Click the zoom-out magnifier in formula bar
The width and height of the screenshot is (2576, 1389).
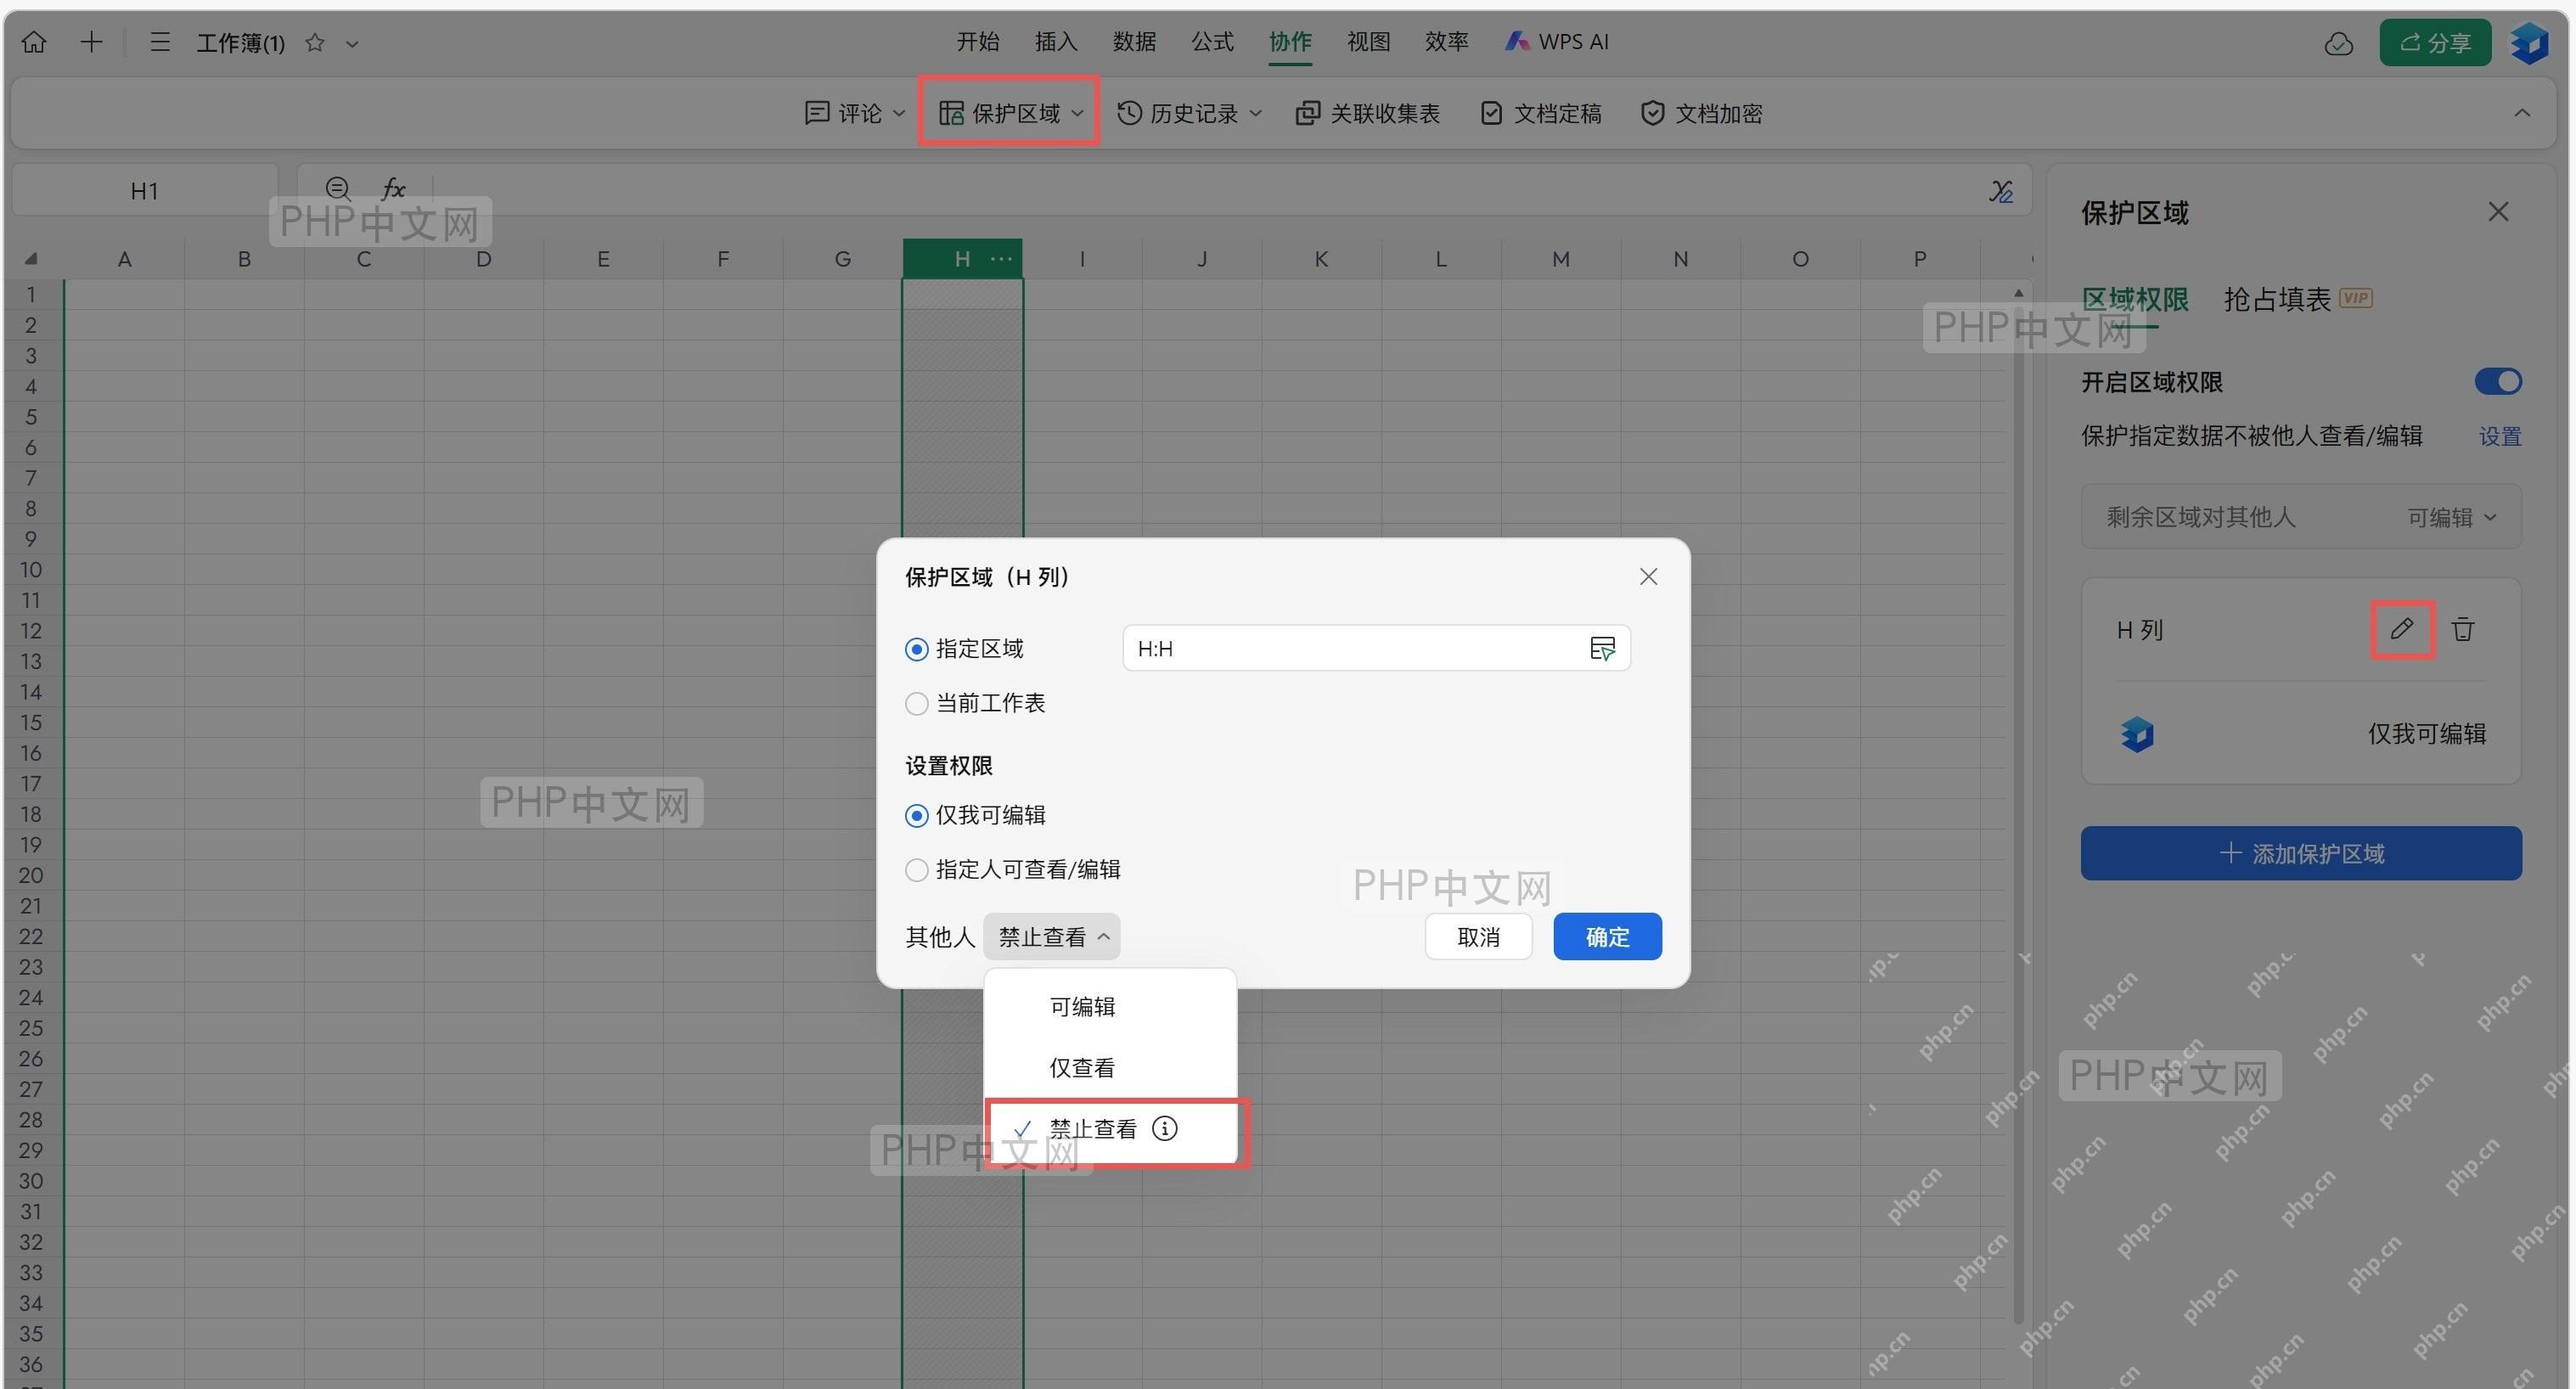pos(338,188)
